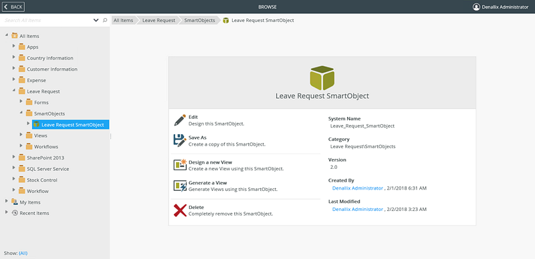The image size is (535, 259).
Task: Click the large SmartObject cube icon
Action: [x=322, y=77]
